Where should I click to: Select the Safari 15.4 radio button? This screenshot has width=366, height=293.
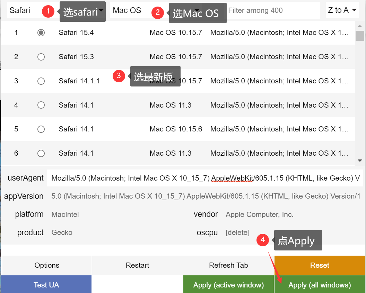(x=41, y=33)
